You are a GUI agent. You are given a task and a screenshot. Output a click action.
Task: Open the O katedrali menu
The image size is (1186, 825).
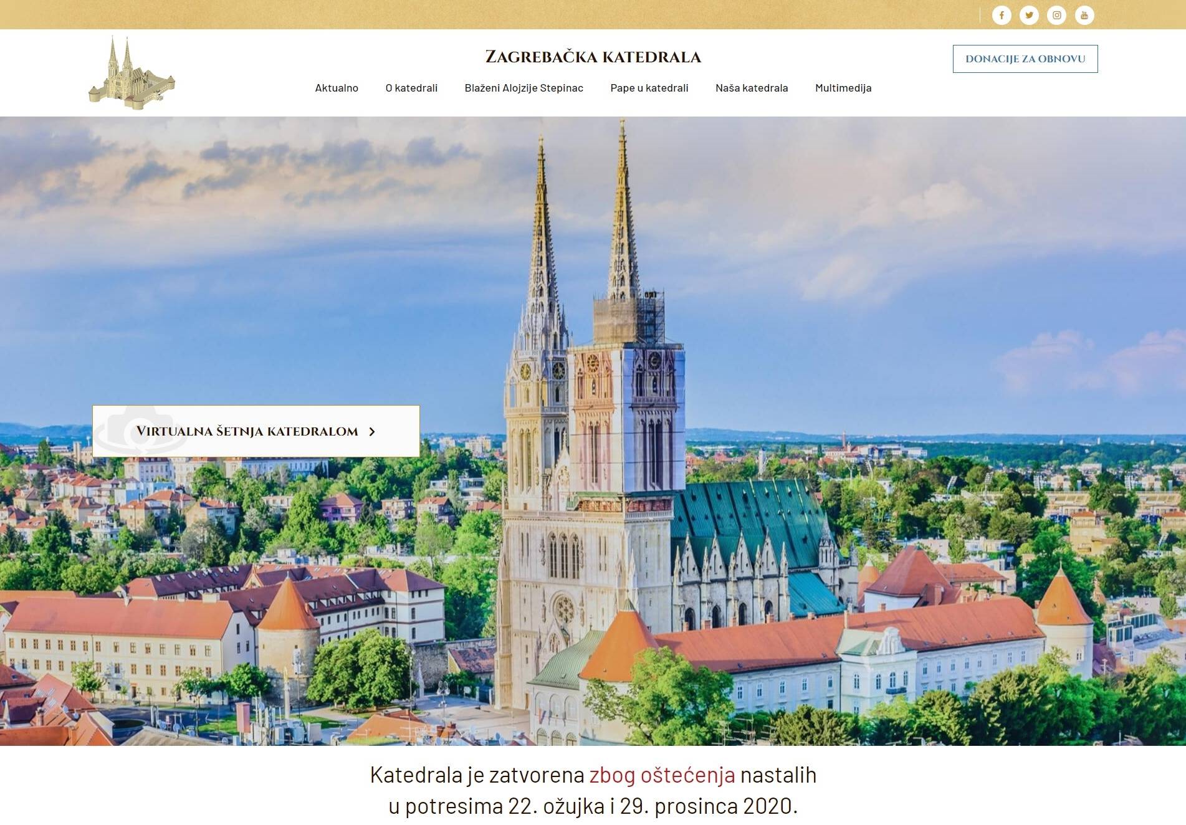[411, 88]
